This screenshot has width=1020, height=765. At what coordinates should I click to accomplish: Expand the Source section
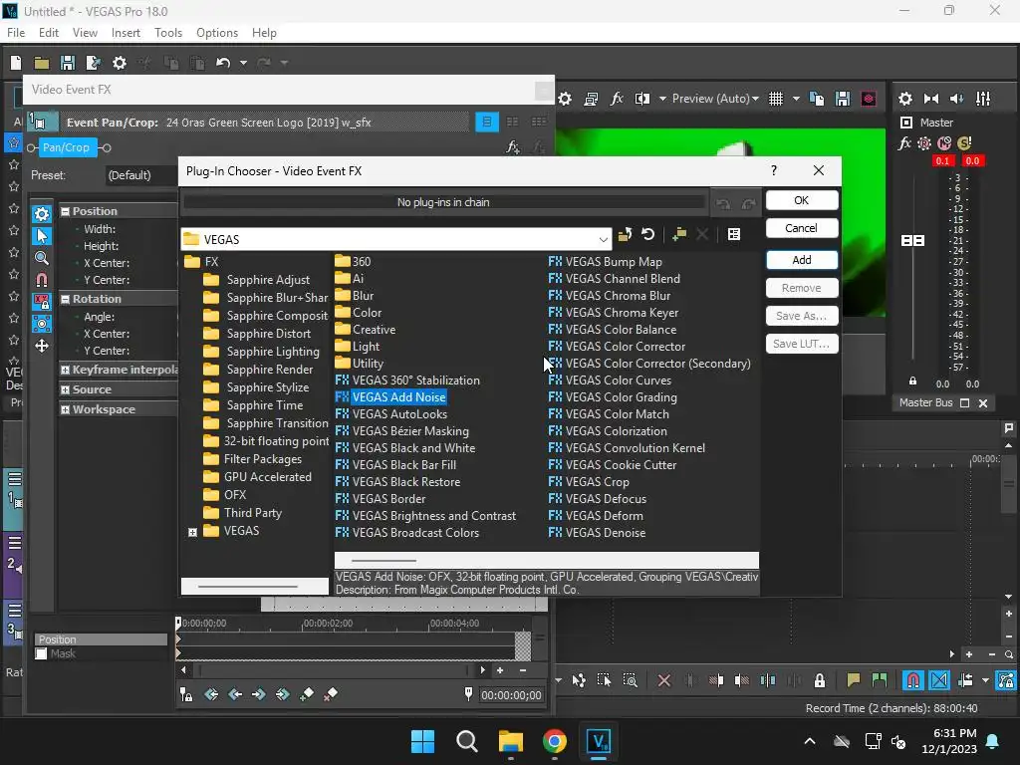pos(65,389)
